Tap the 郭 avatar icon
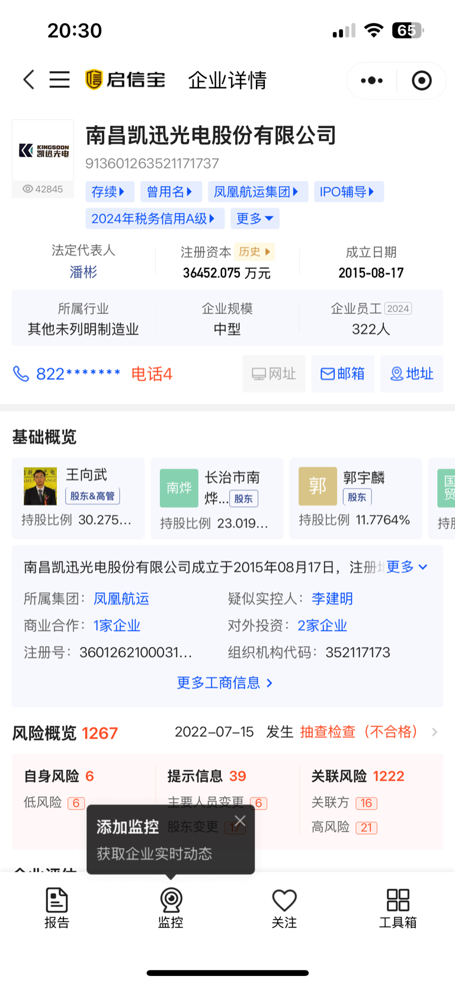455x986 pixels. [x=318, y=486]
